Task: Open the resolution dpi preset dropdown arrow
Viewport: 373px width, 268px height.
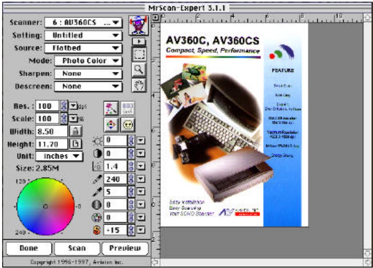Action: pyautogui.click(x=73, y=106)
